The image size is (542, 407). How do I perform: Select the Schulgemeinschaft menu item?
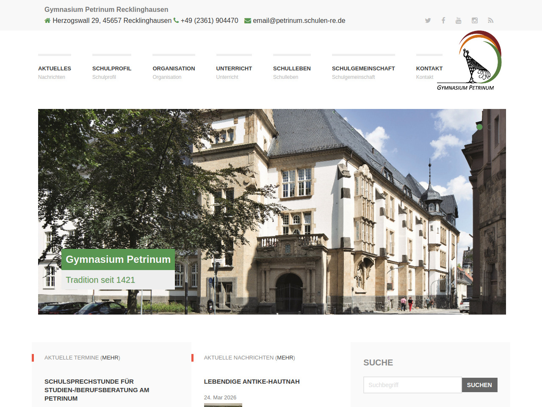(x=363, y=69)
